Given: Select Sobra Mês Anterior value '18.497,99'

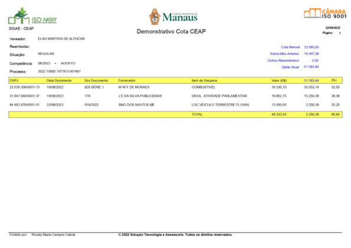Looking at the screenshot, I should 311,54.
